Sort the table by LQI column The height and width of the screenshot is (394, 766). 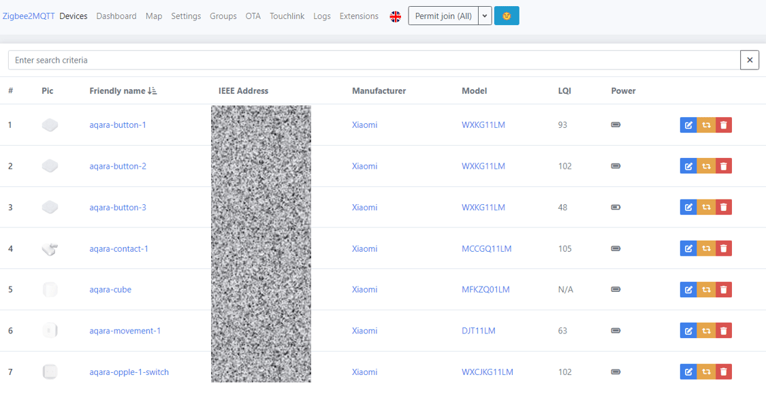[564, 91]
